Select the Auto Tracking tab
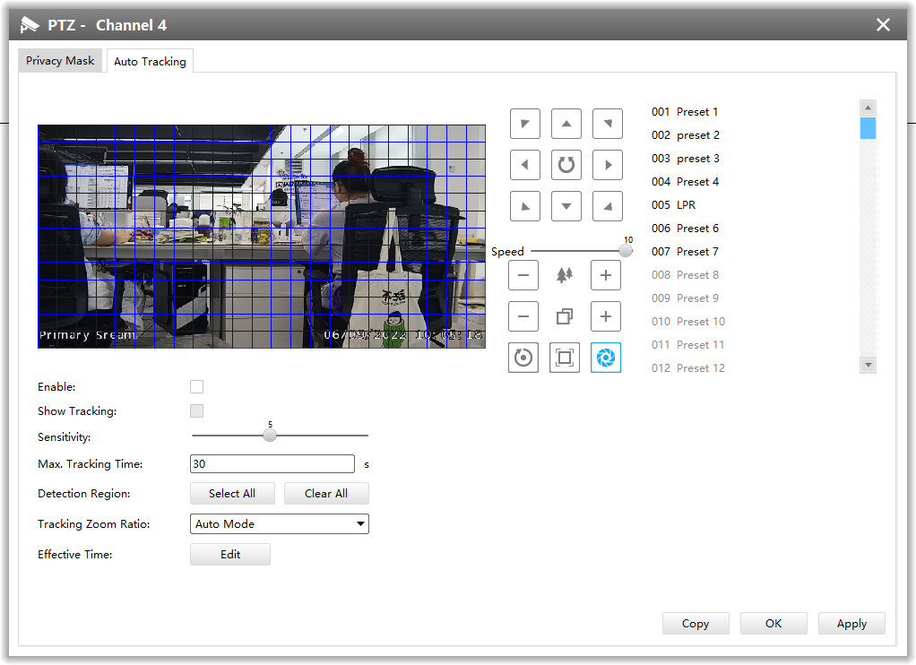This screenshot has height=665, width=916. [x=150, y=62]
